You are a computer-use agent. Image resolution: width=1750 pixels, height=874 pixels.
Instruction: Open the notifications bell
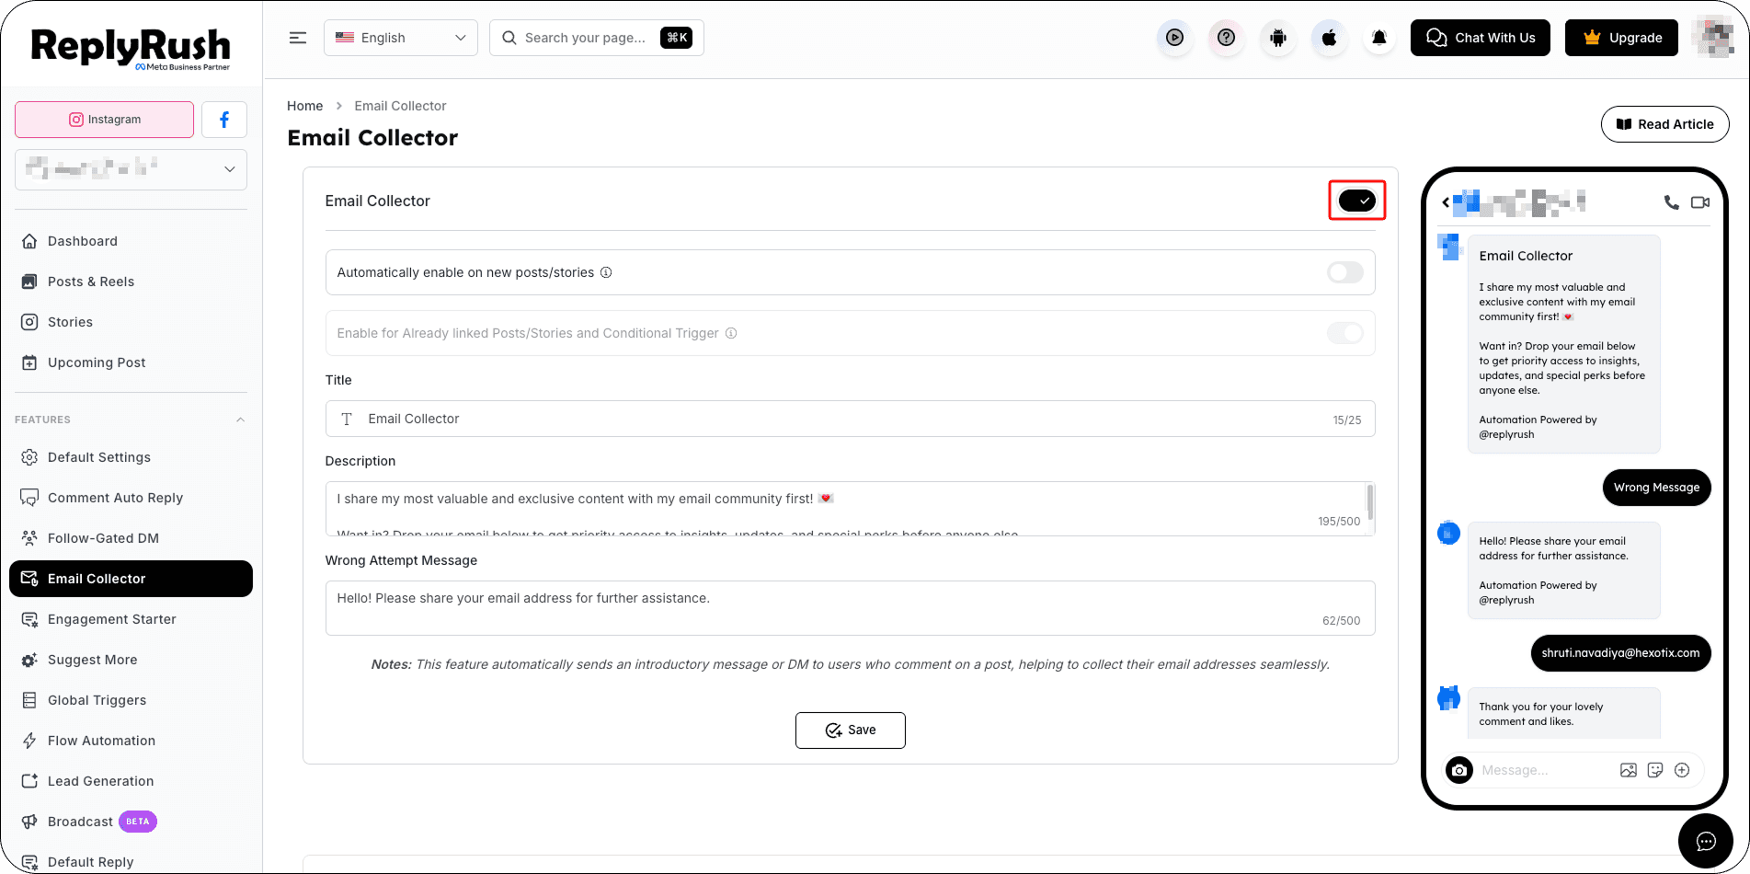pos(1379,38)
